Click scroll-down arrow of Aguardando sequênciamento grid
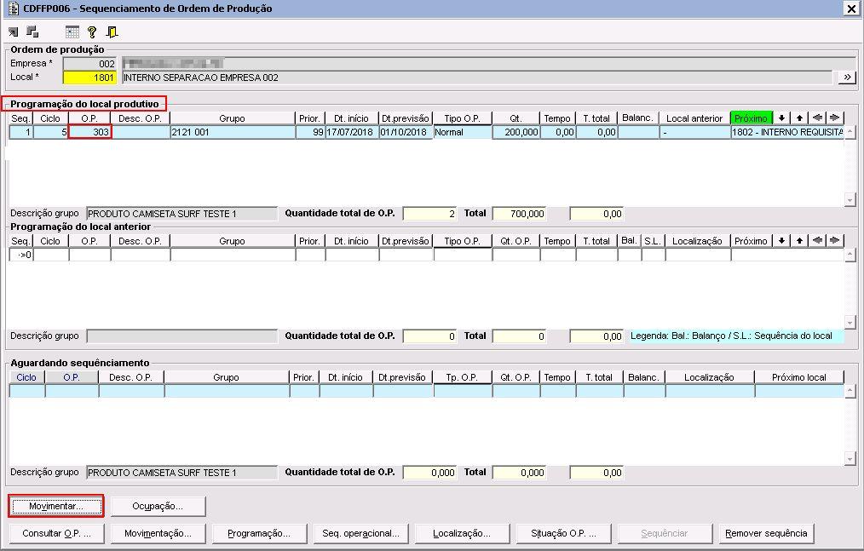 [850, 458]
